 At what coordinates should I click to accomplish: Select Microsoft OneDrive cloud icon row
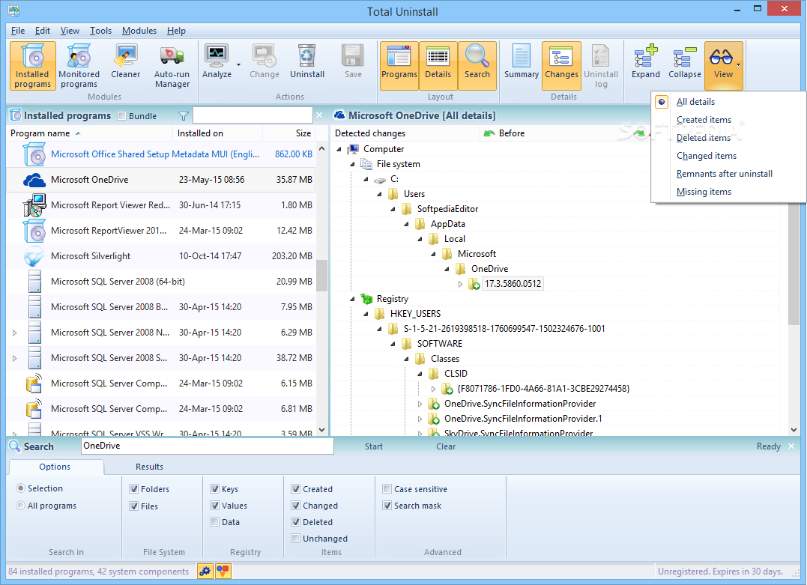point(160,180)
